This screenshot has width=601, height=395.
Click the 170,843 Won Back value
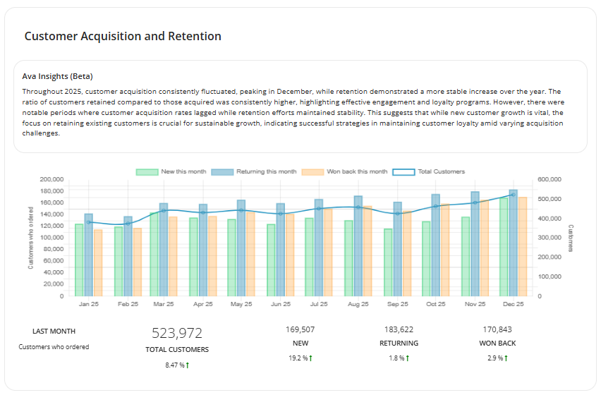[x=497, y=329]
